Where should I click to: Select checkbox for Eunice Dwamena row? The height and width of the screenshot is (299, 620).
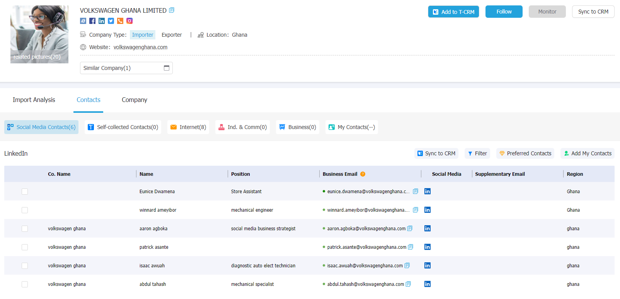(x=25, y=192)
